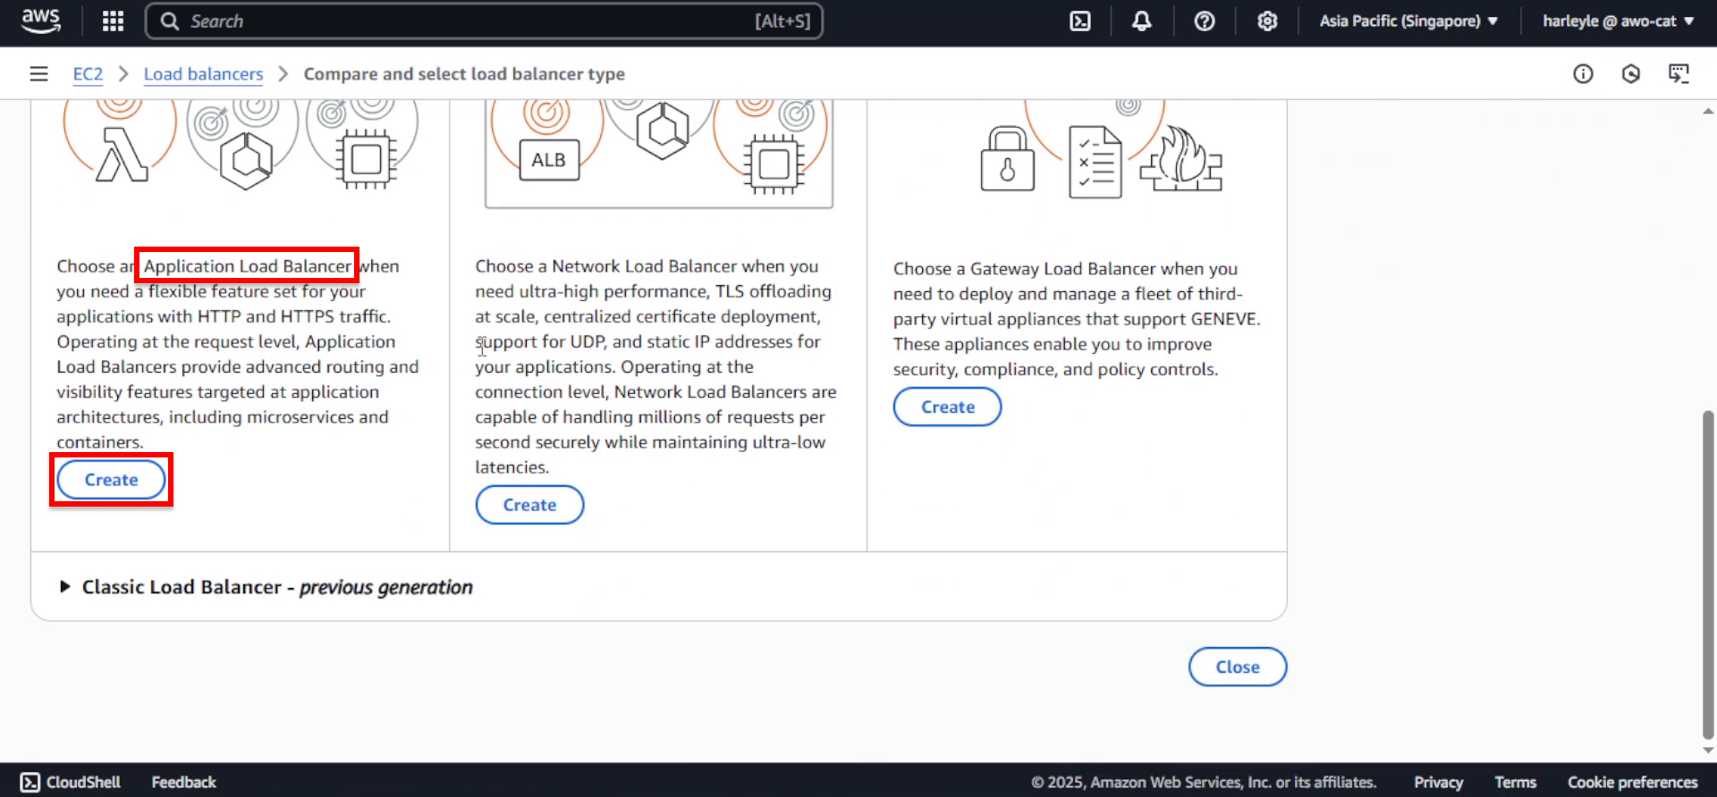The height and width of the screenshot is (797, 1717).
Task: Click the search magnifier icon
Action: 170,21
